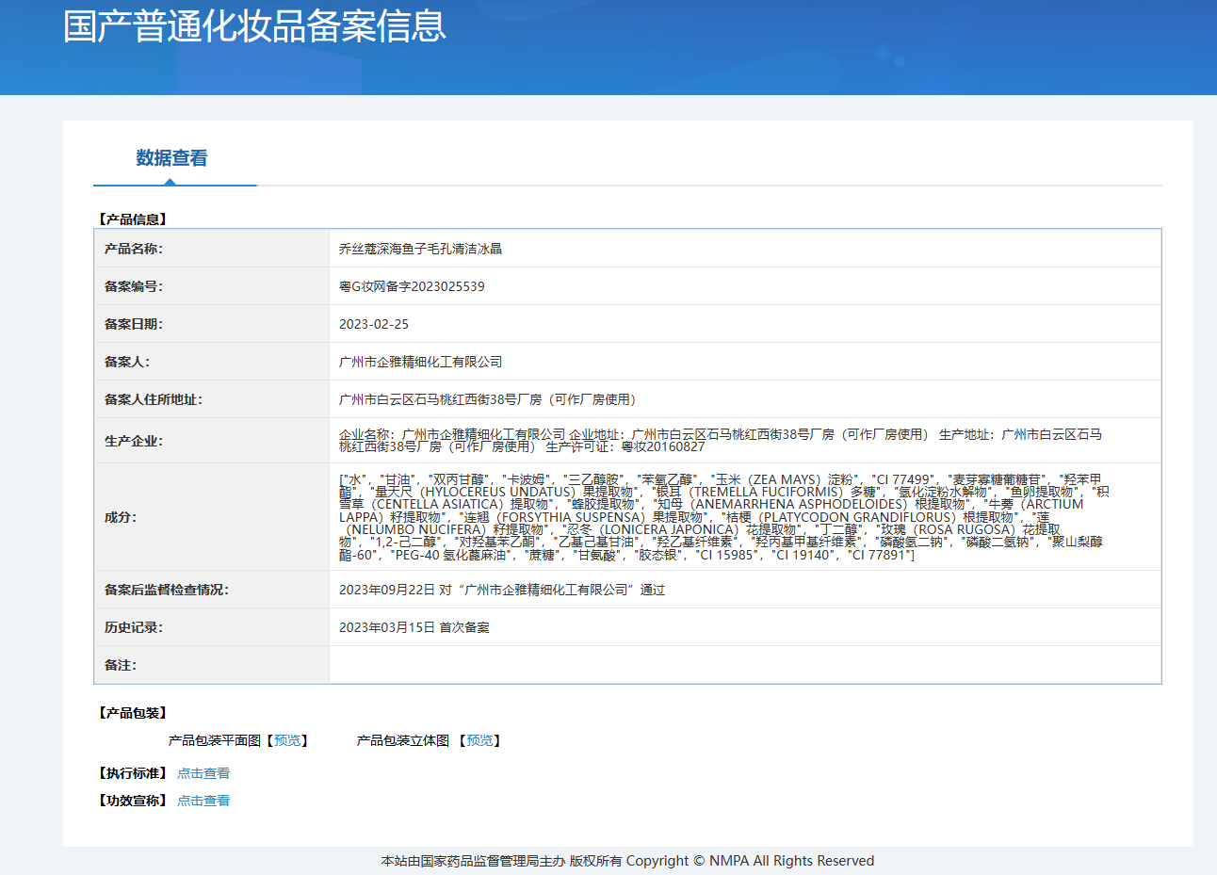This screenshot has width=1217, height=875.
Task: Click the empty 备注 value cell
Action: [744, 665]
